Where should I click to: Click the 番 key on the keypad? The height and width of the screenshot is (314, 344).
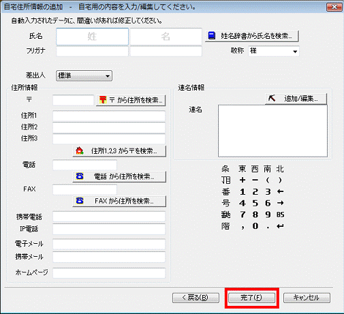click(225, 192)
